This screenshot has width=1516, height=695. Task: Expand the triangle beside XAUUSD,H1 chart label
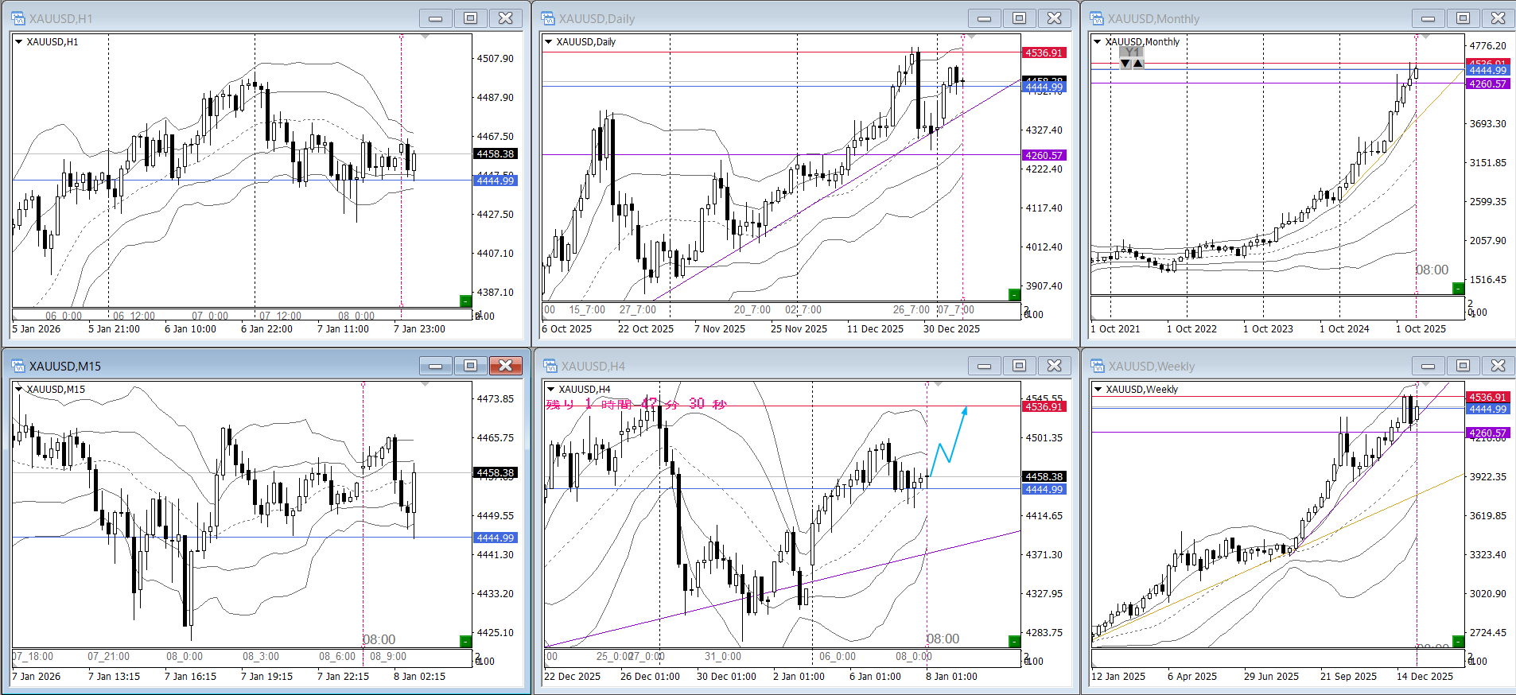pos(19,41)
